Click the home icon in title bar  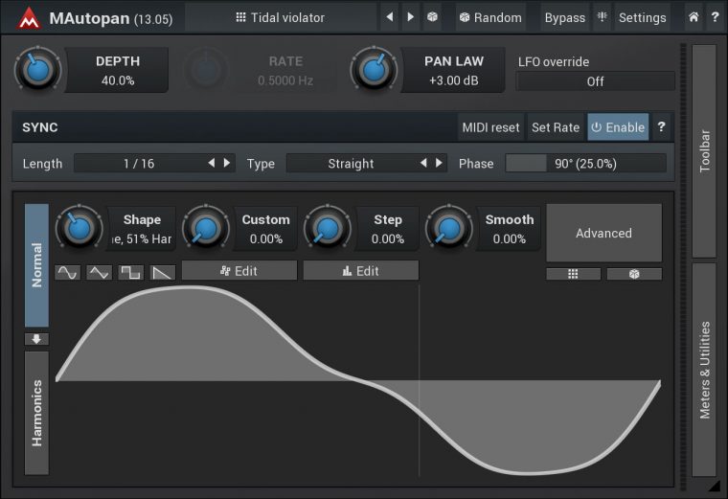[694, 17]
